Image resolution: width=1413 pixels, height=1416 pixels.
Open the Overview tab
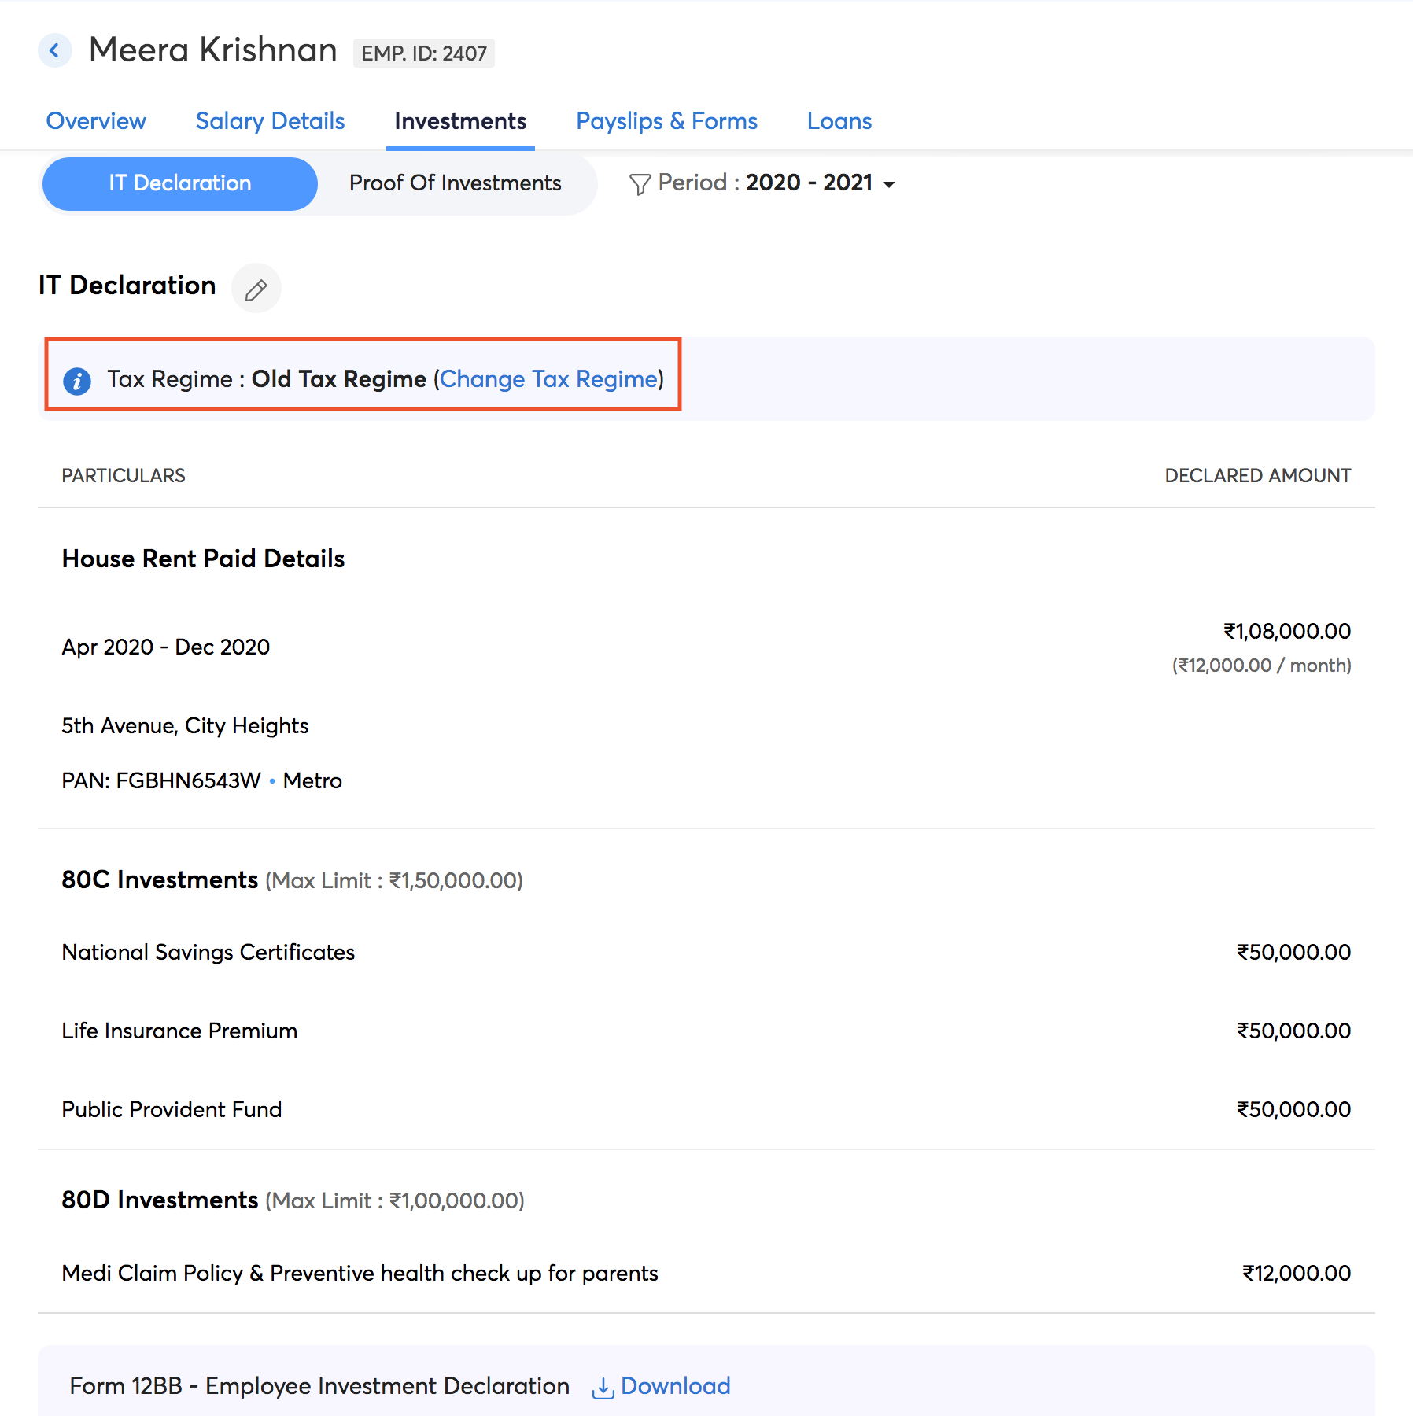coord(96,121)
